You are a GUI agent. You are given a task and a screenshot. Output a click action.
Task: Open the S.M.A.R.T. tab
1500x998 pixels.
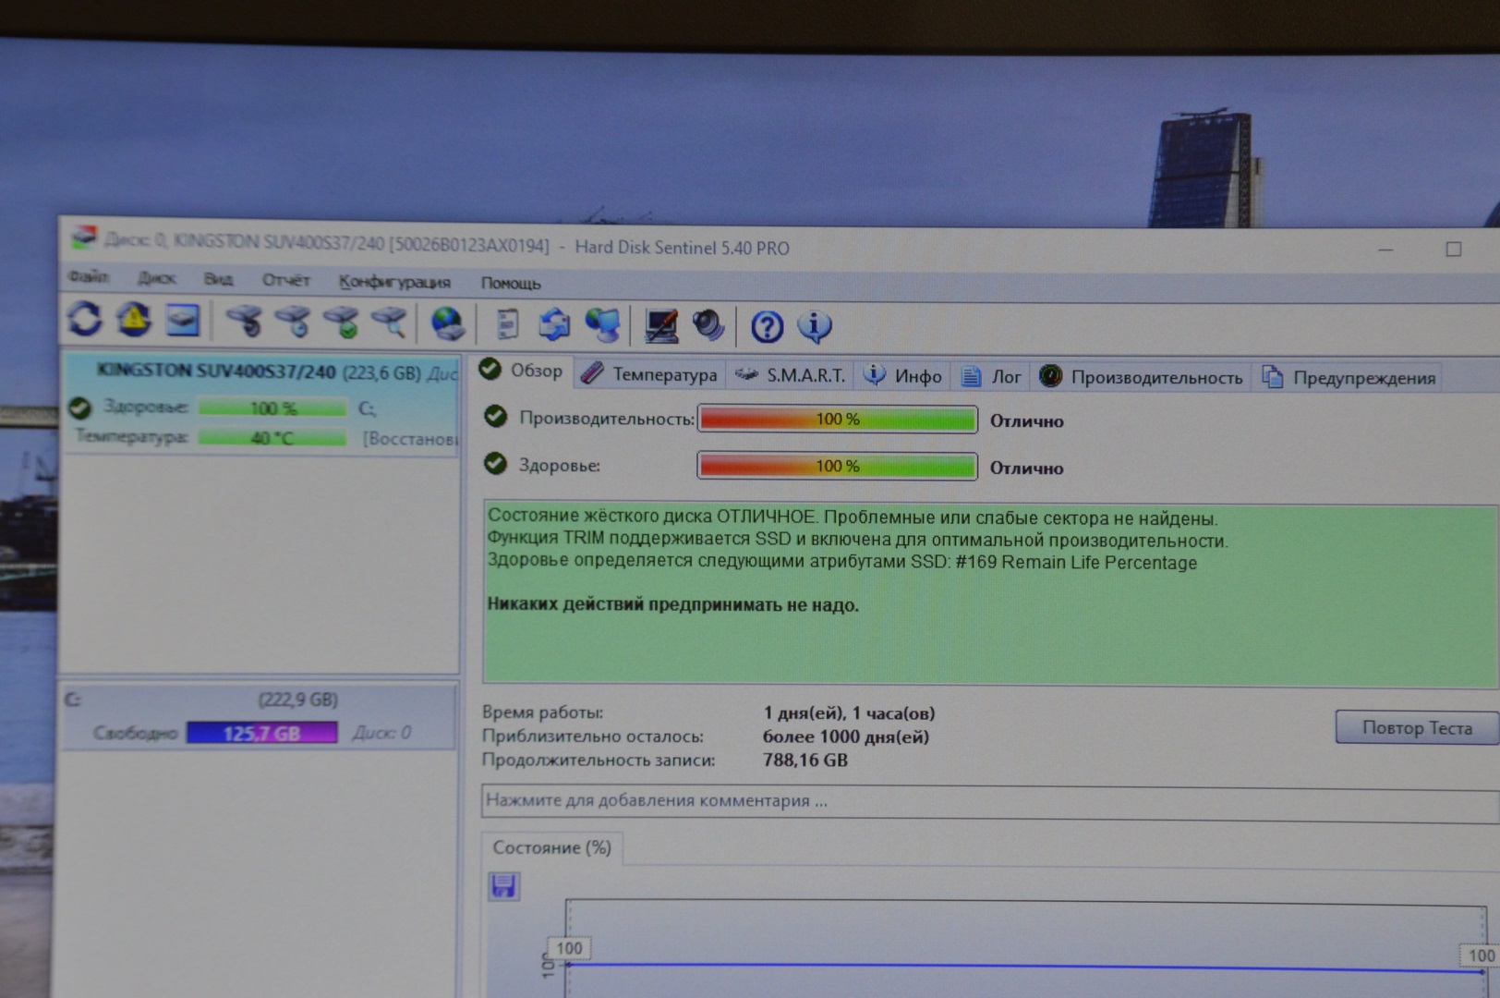(791, 375)
